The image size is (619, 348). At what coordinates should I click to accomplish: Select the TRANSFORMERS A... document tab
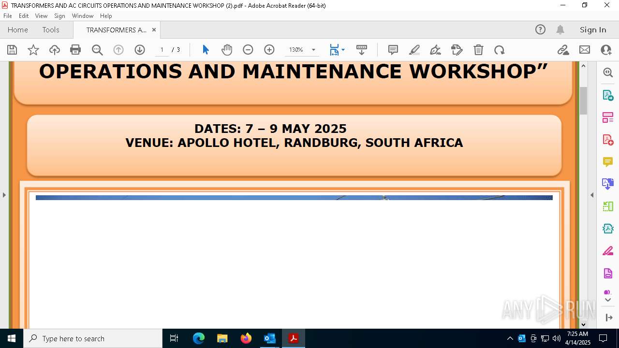pos(116,30)
